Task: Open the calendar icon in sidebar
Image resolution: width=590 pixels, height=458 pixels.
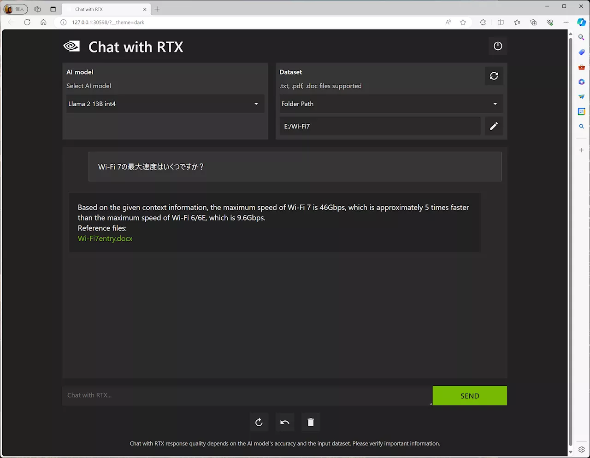Action: [x=581, y=111]
